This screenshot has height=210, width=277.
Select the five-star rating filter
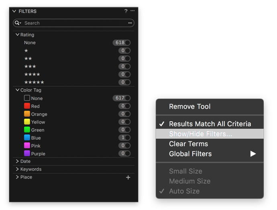(73, 82)
